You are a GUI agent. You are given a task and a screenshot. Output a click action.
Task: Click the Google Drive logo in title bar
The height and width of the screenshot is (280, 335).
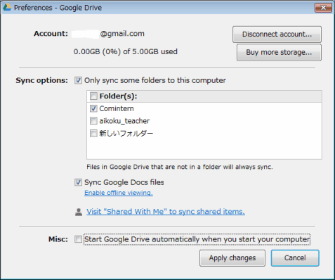(x=7, y=8)
